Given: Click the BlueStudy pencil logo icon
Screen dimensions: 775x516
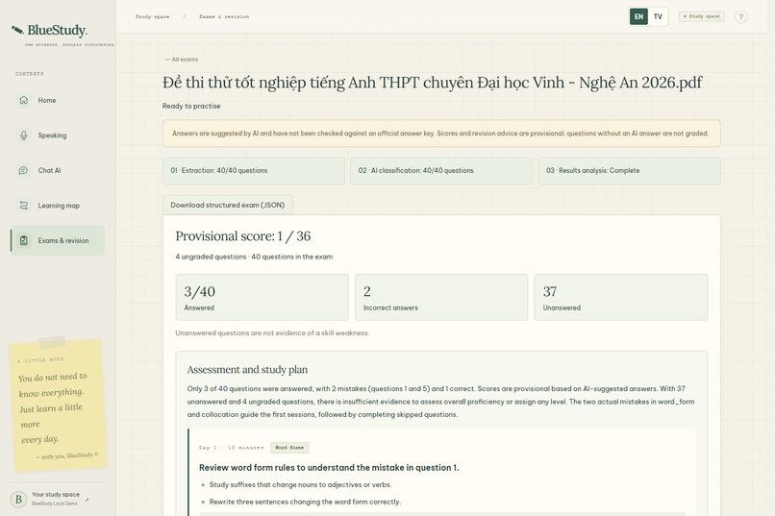Looking at the screenshot, I should 17,30.
